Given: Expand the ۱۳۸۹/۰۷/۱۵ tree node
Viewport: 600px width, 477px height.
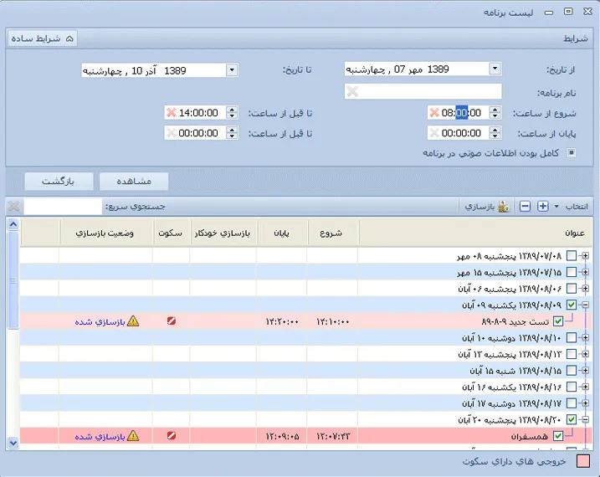Looking at the screenshot, I should [x=585, y=272].
